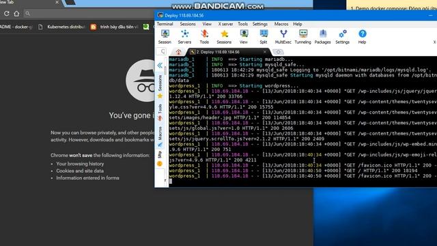Click the quick connect search box
The height and width of the screenshot is (246, 437).
tap(161, 52)
